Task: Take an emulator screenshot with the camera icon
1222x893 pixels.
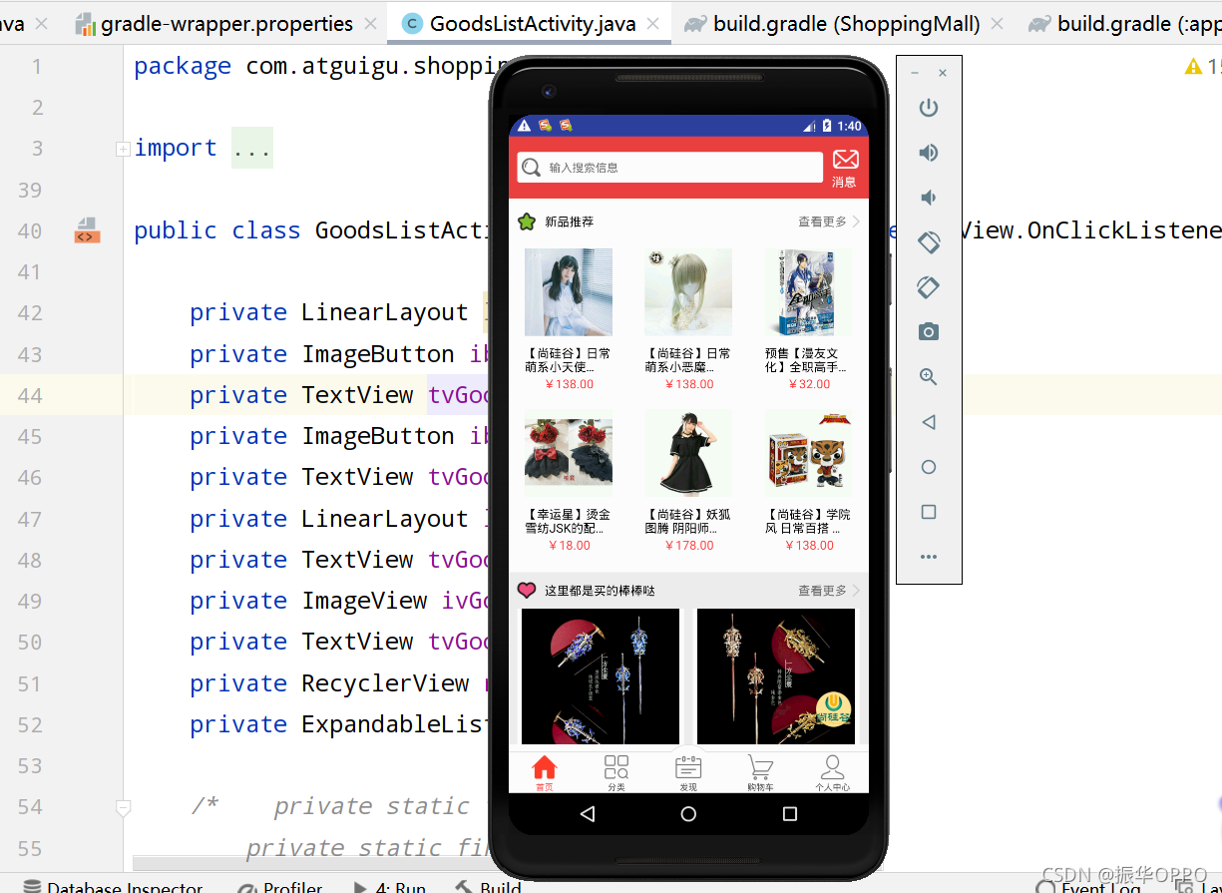Action: click(x=929, y=332)
